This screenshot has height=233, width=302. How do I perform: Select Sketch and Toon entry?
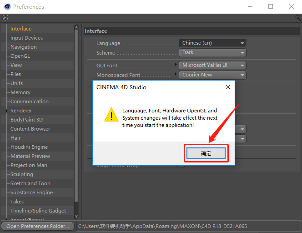30,183
